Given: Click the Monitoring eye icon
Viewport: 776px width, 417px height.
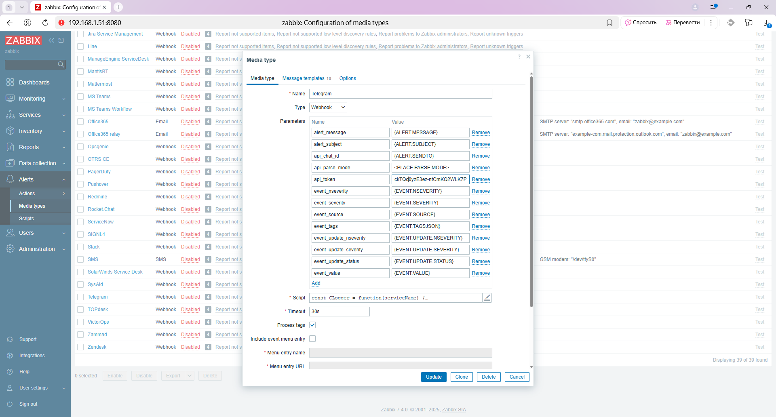Looking at the screenshot, I should 10,98.
